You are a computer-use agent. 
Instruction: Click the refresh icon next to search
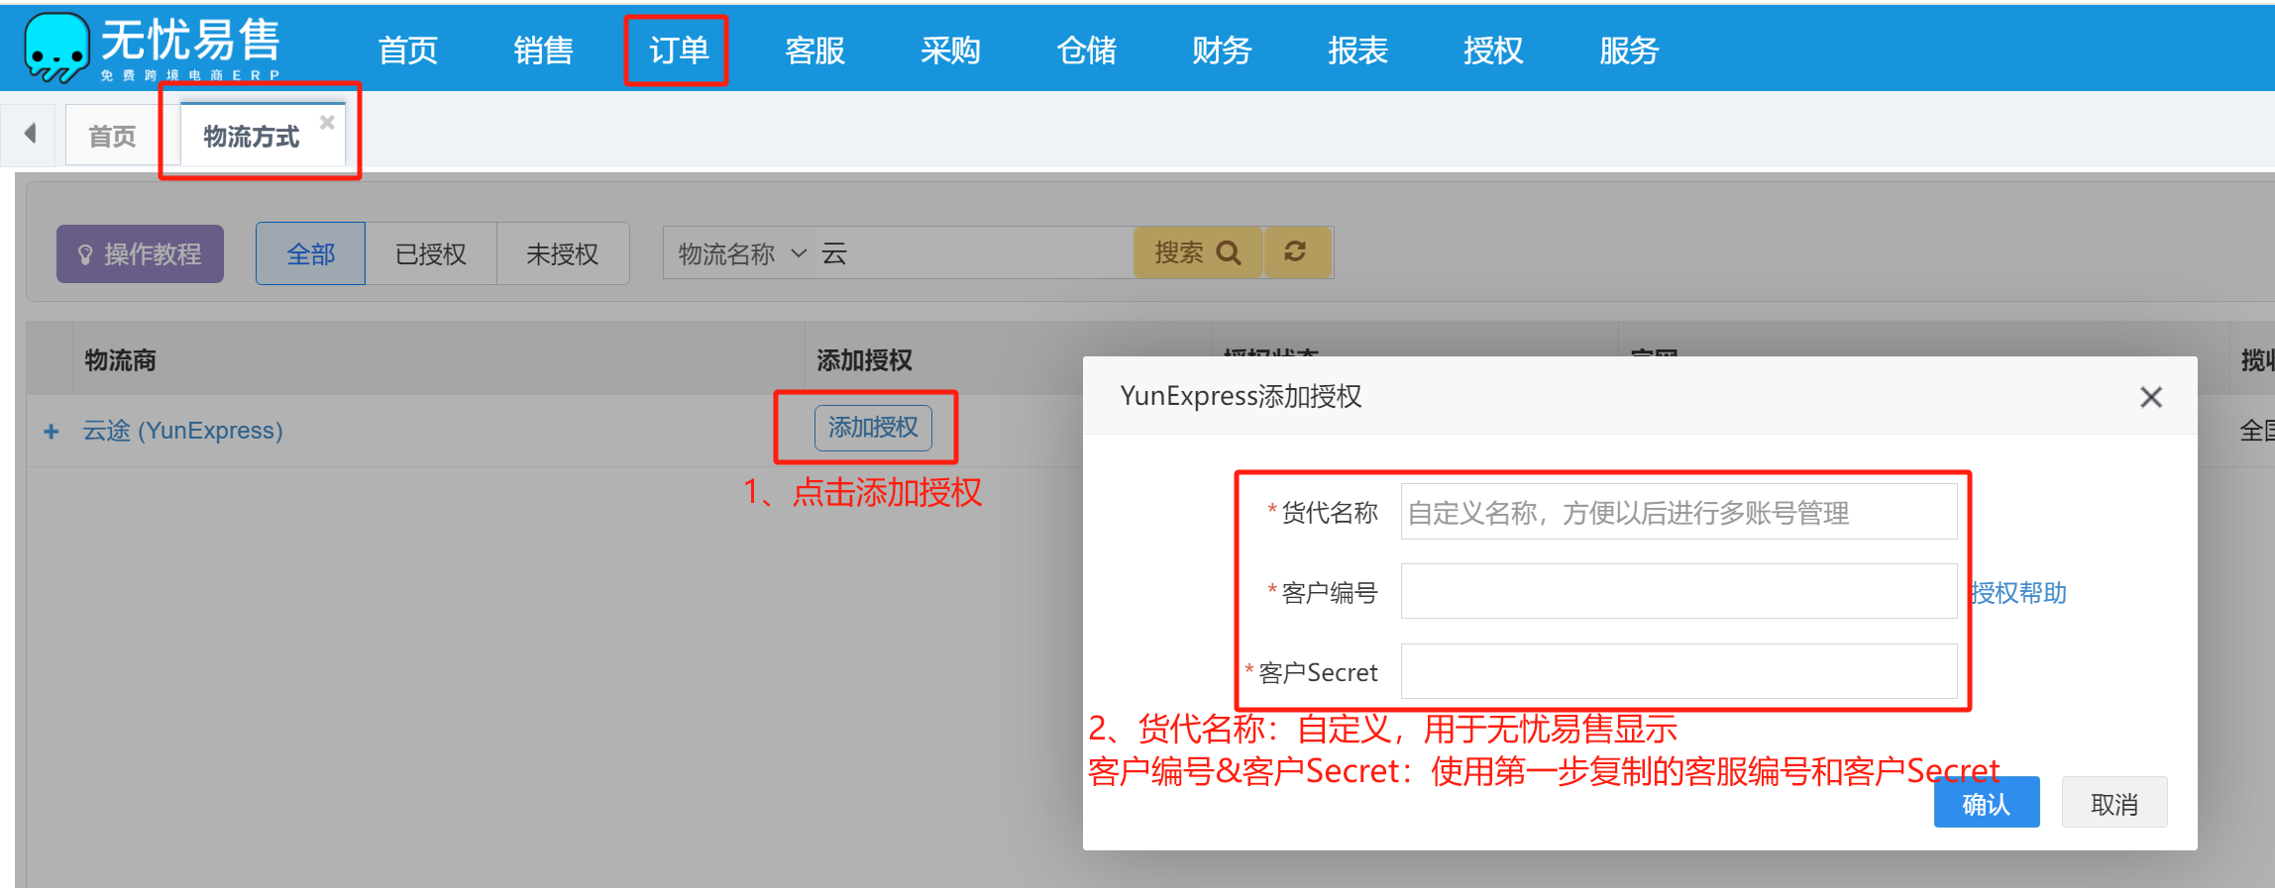pyautogui.click(x=1295, y=252)
